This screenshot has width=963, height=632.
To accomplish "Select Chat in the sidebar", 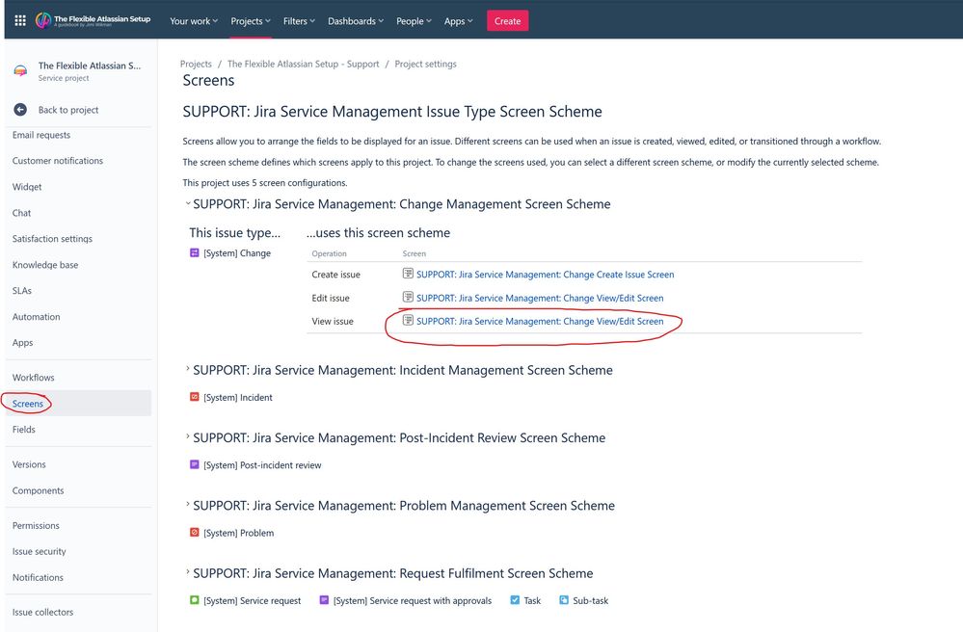I will click(x=21, y=213).
